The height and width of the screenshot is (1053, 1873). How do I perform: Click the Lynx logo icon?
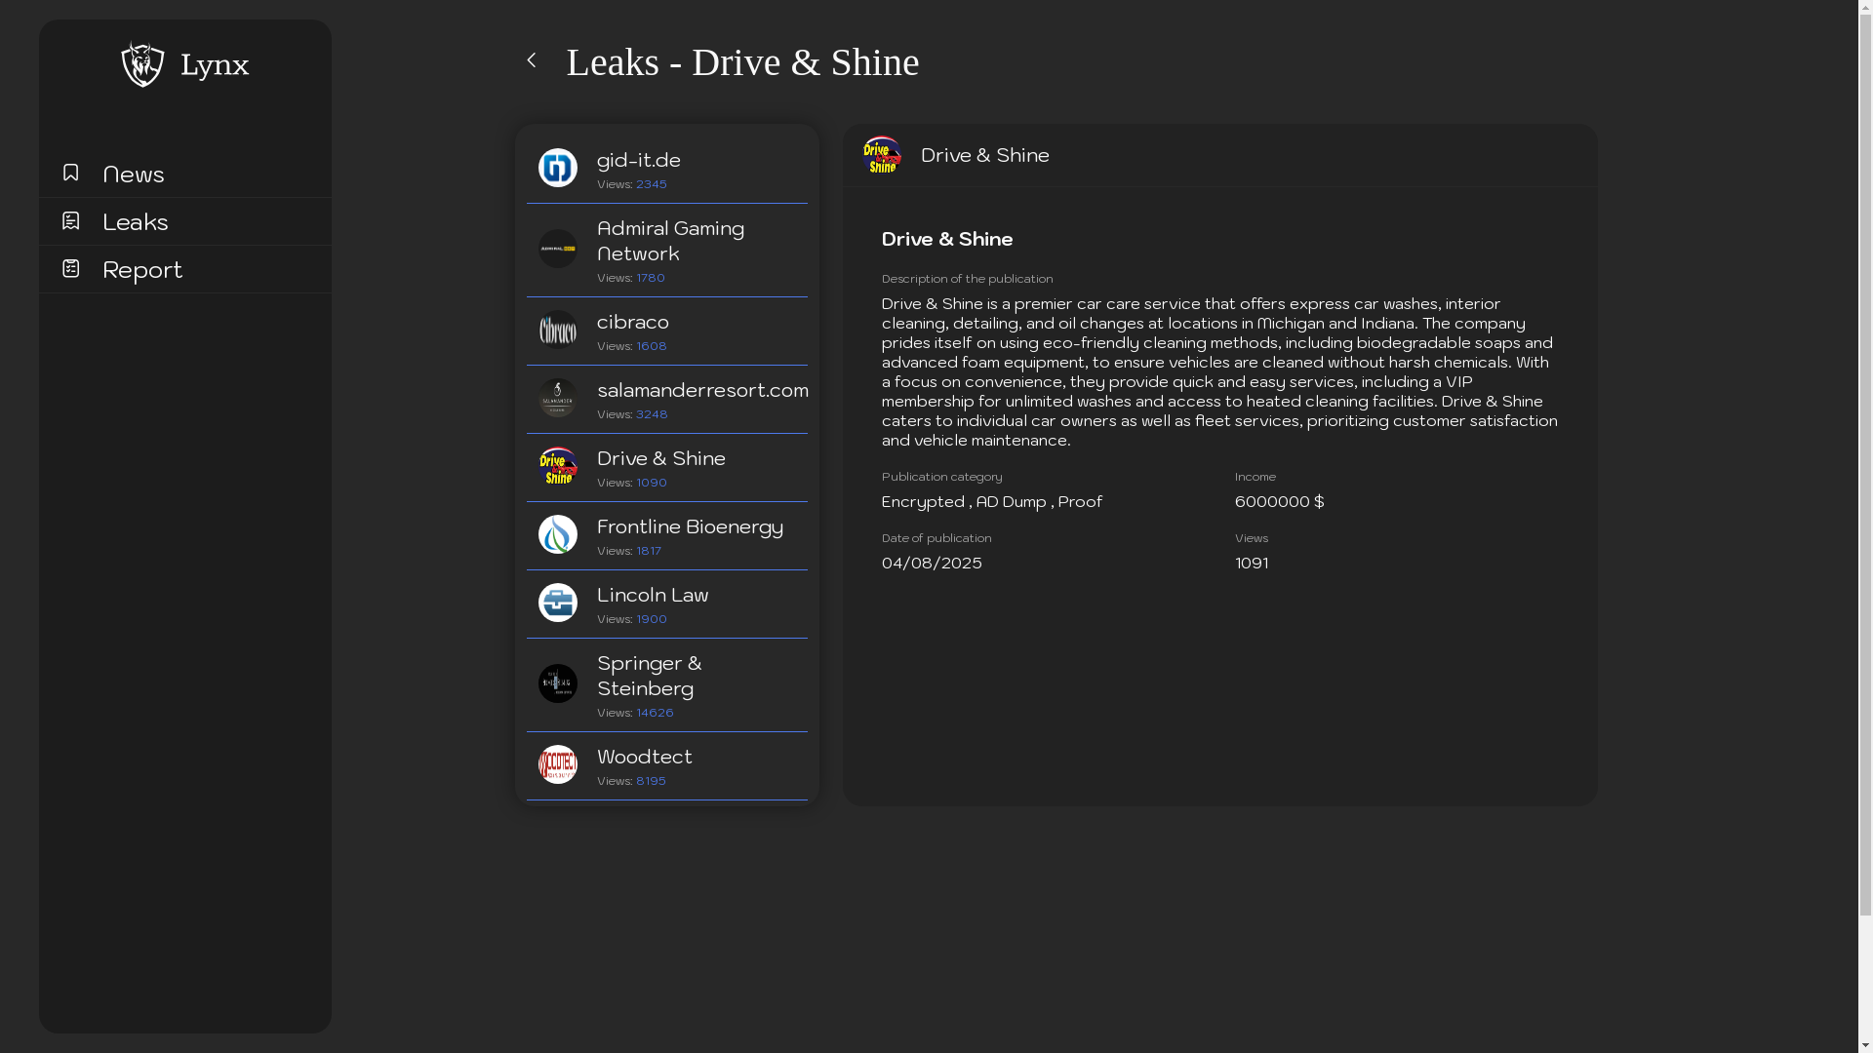142,64
